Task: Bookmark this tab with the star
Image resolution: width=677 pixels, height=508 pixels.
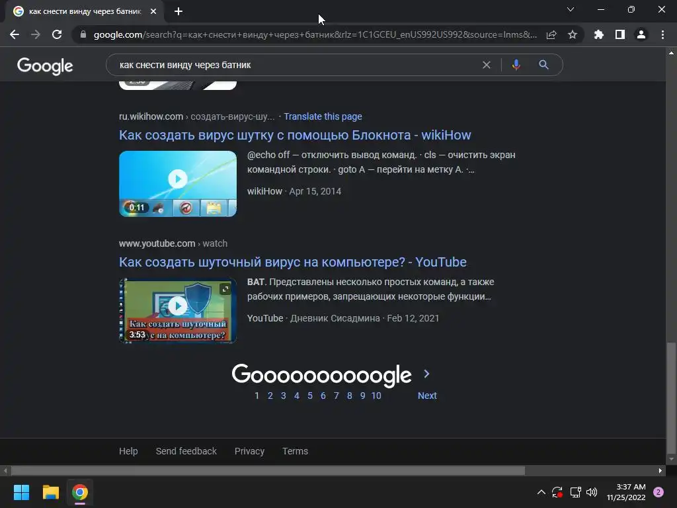Action: point(573,34)
